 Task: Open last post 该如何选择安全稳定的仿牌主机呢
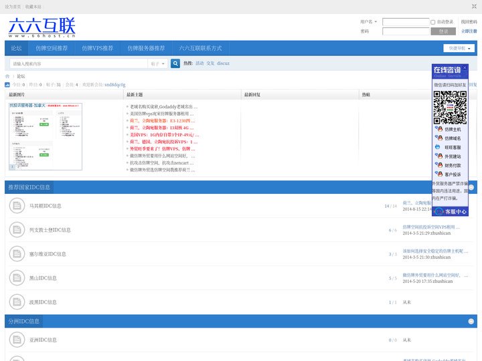(x=435, y=251)
